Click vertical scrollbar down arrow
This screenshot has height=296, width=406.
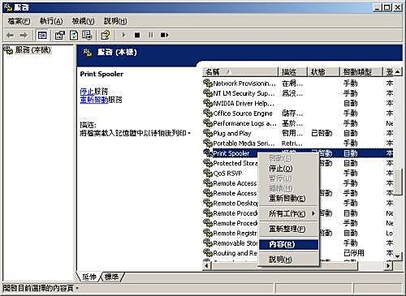tap(397, 256)
